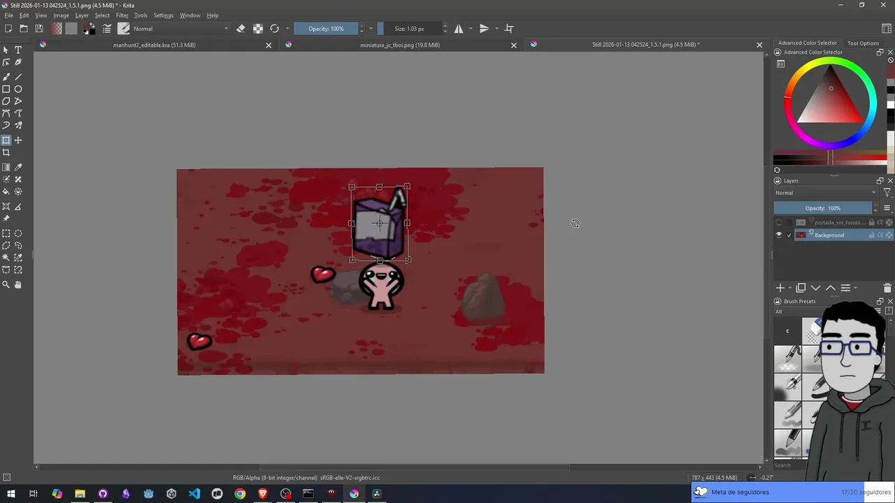Activate the Transform tool
Screen dimensions: 895x503
click(6, 140)
